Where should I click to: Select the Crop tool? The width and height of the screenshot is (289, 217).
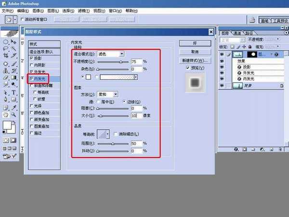point(5,55)
